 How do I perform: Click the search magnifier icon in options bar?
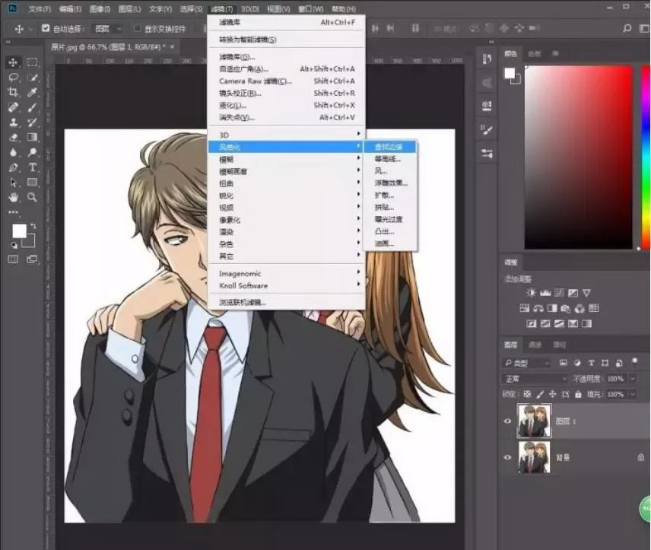[x=627, y=28]
